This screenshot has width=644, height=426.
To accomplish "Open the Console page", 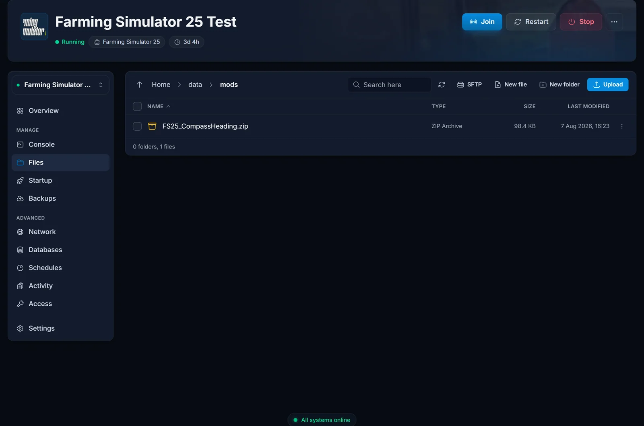I will point(60,144).
